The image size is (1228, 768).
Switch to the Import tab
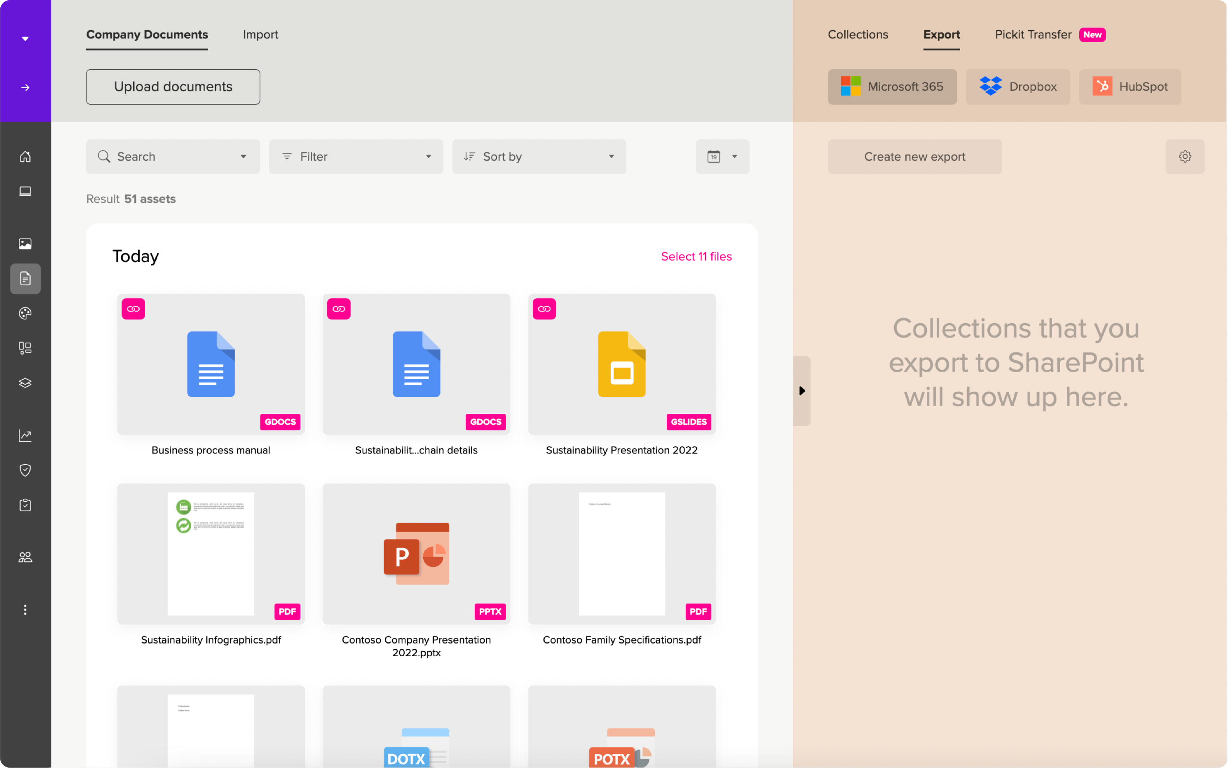(260, 35)
